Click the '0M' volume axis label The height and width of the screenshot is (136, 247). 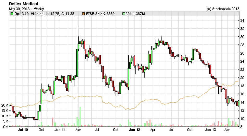[5, 127]
